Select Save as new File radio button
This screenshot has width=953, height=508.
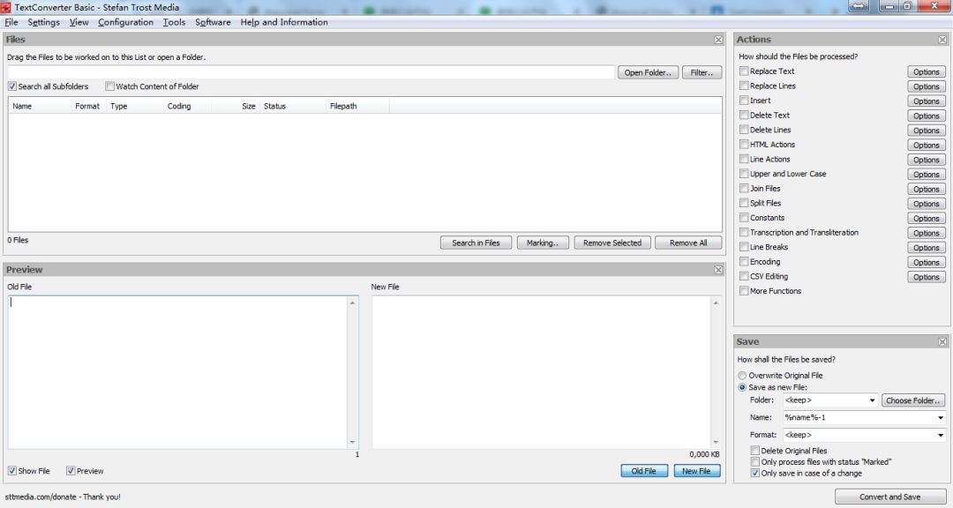coord(742,387)
